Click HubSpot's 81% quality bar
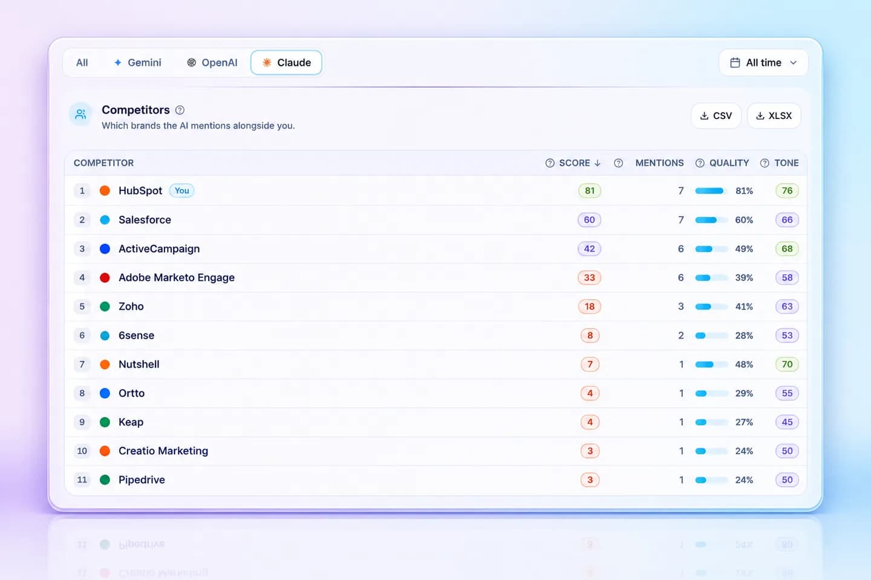Image resolution: width=871 pixels, height=580 pixels. pyautogui.click(x=711, y=191)
